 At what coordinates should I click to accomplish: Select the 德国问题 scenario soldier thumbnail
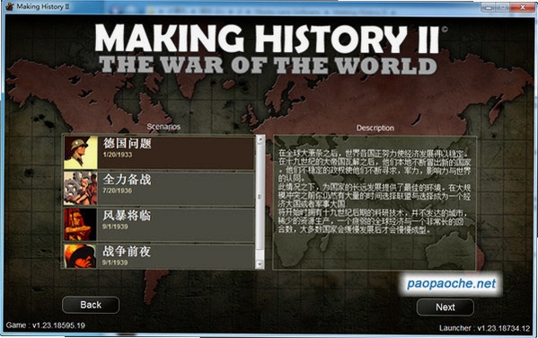click(81, 153)
